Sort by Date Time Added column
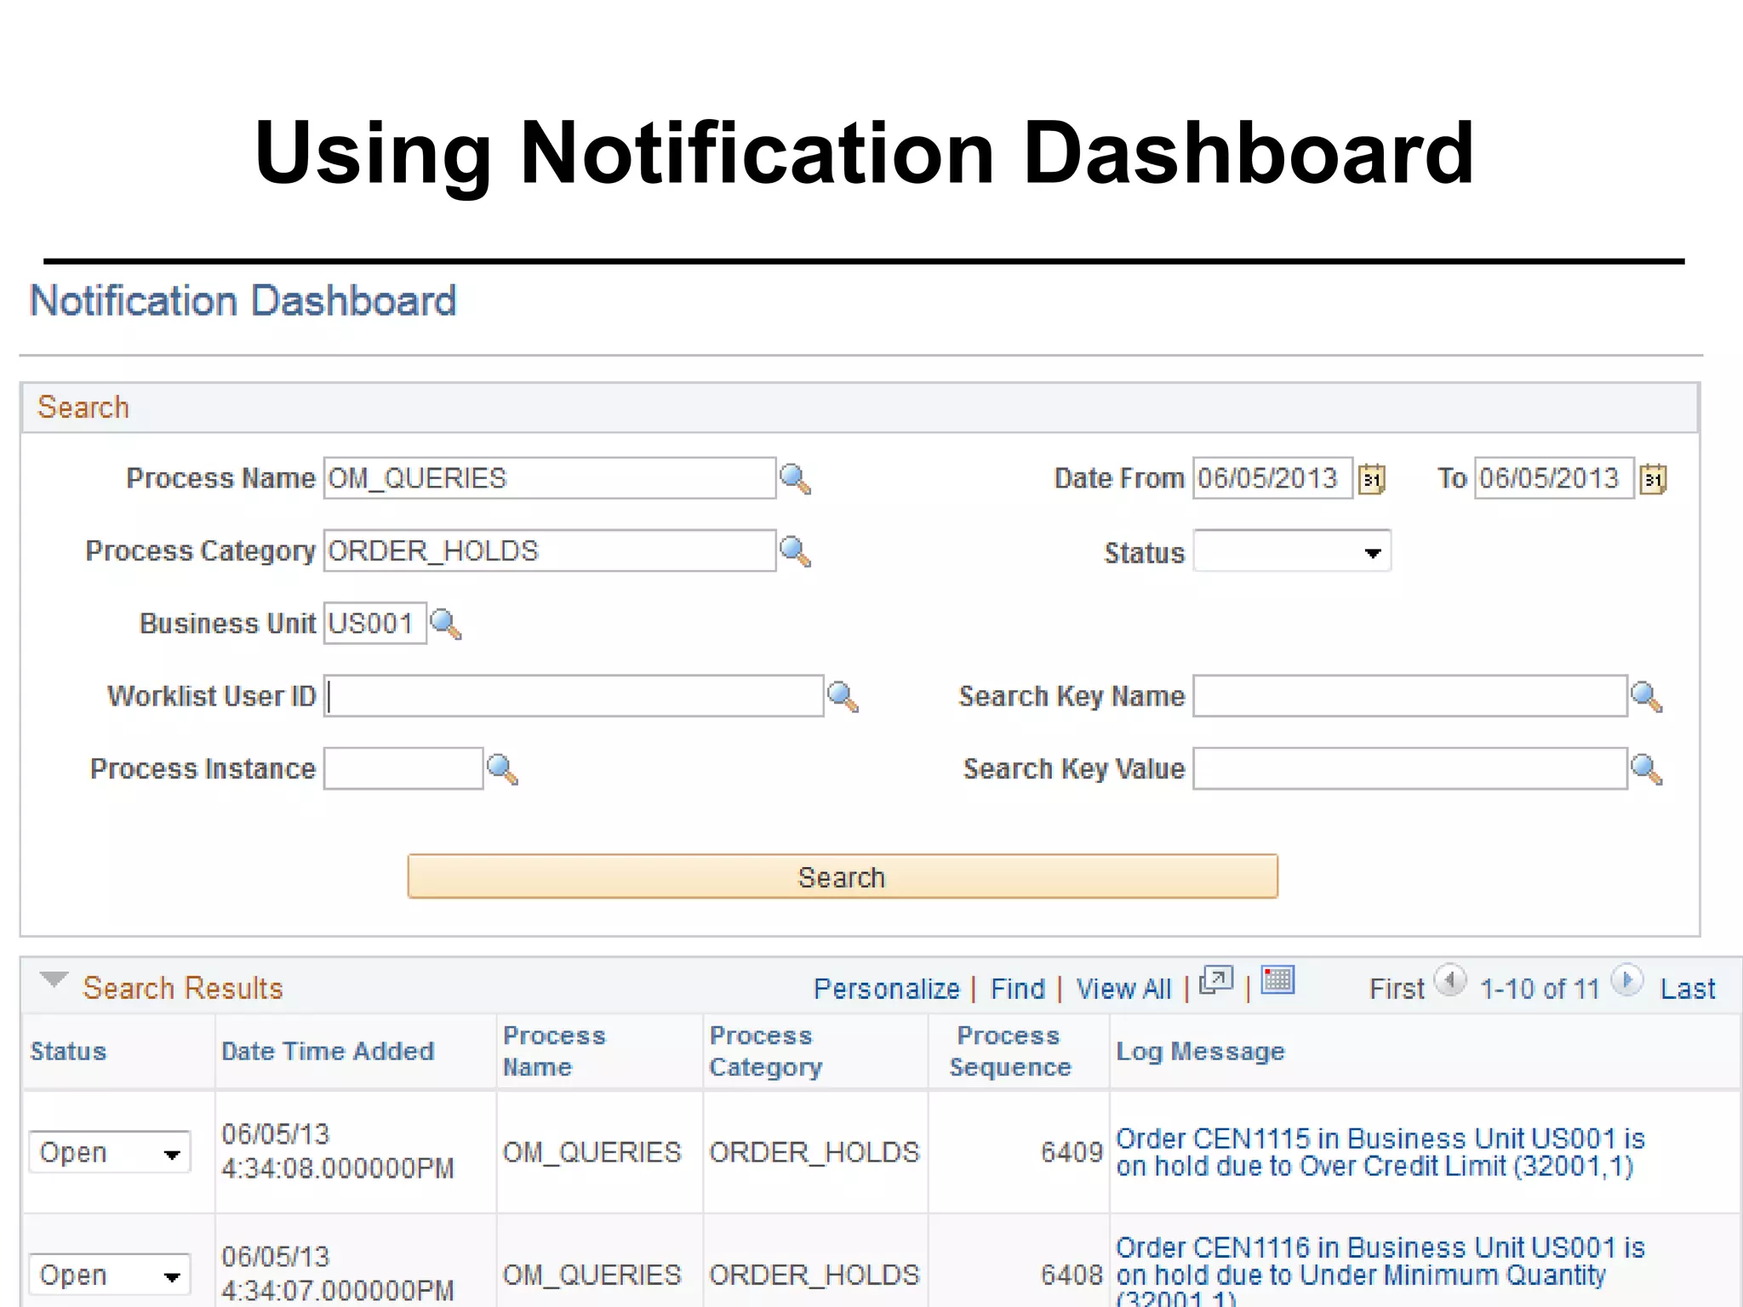The width and height of the screenshot is (1743, 1307). [x=328, y=1052]
